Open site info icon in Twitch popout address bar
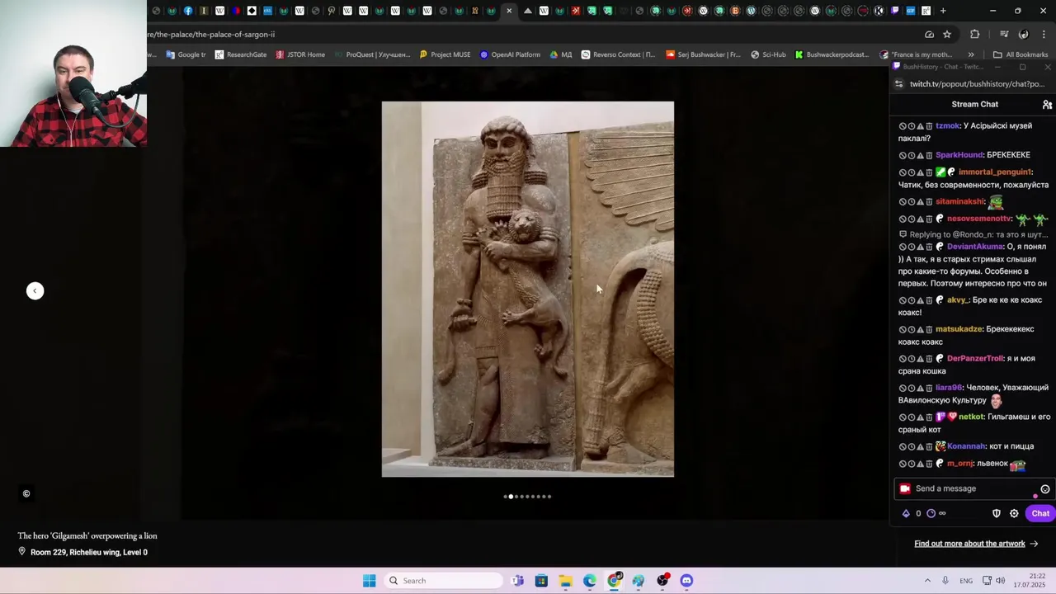Viewport: 1056px width, 594px height. (x=899, y=84)
